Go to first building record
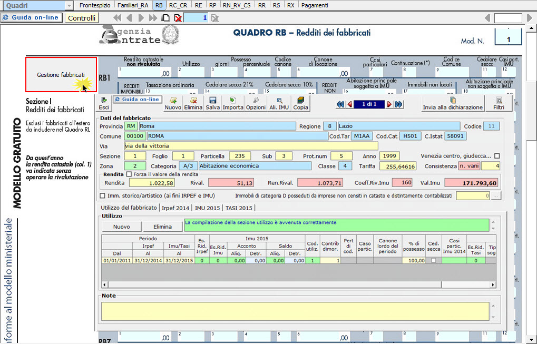The width and height of the screenshot is (537, 344). (340, 104)
